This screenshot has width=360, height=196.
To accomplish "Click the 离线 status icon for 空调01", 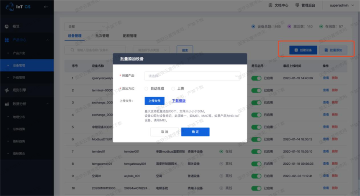I will point(221,176).
